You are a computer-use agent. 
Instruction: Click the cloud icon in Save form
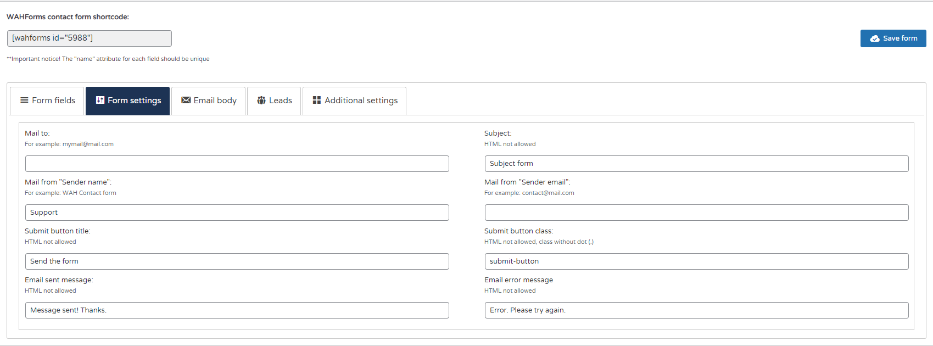[x=875, y=38]
